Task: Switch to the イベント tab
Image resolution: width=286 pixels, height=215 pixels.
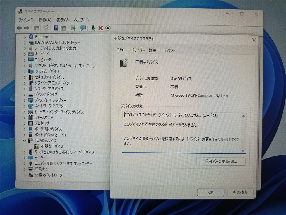Action: 170,50
